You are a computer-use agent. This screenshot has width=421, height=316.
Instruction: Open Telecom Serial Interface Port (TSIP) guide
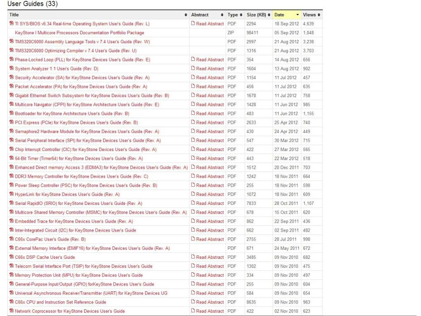click(83, 266)
